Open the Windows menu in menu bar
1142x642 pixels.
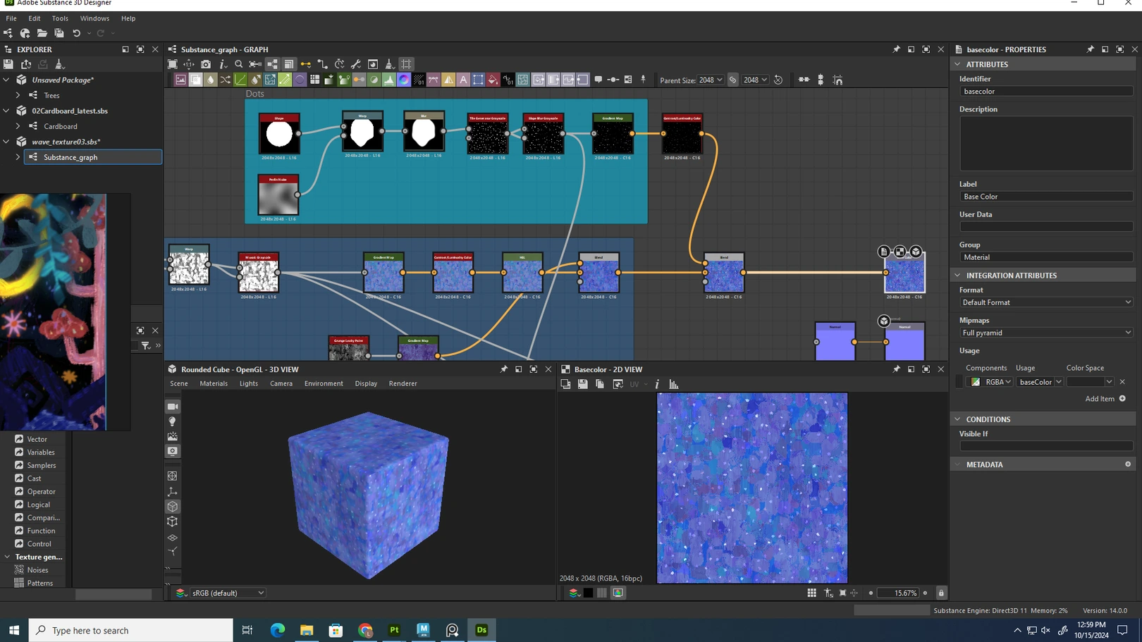tap(94, 18)
